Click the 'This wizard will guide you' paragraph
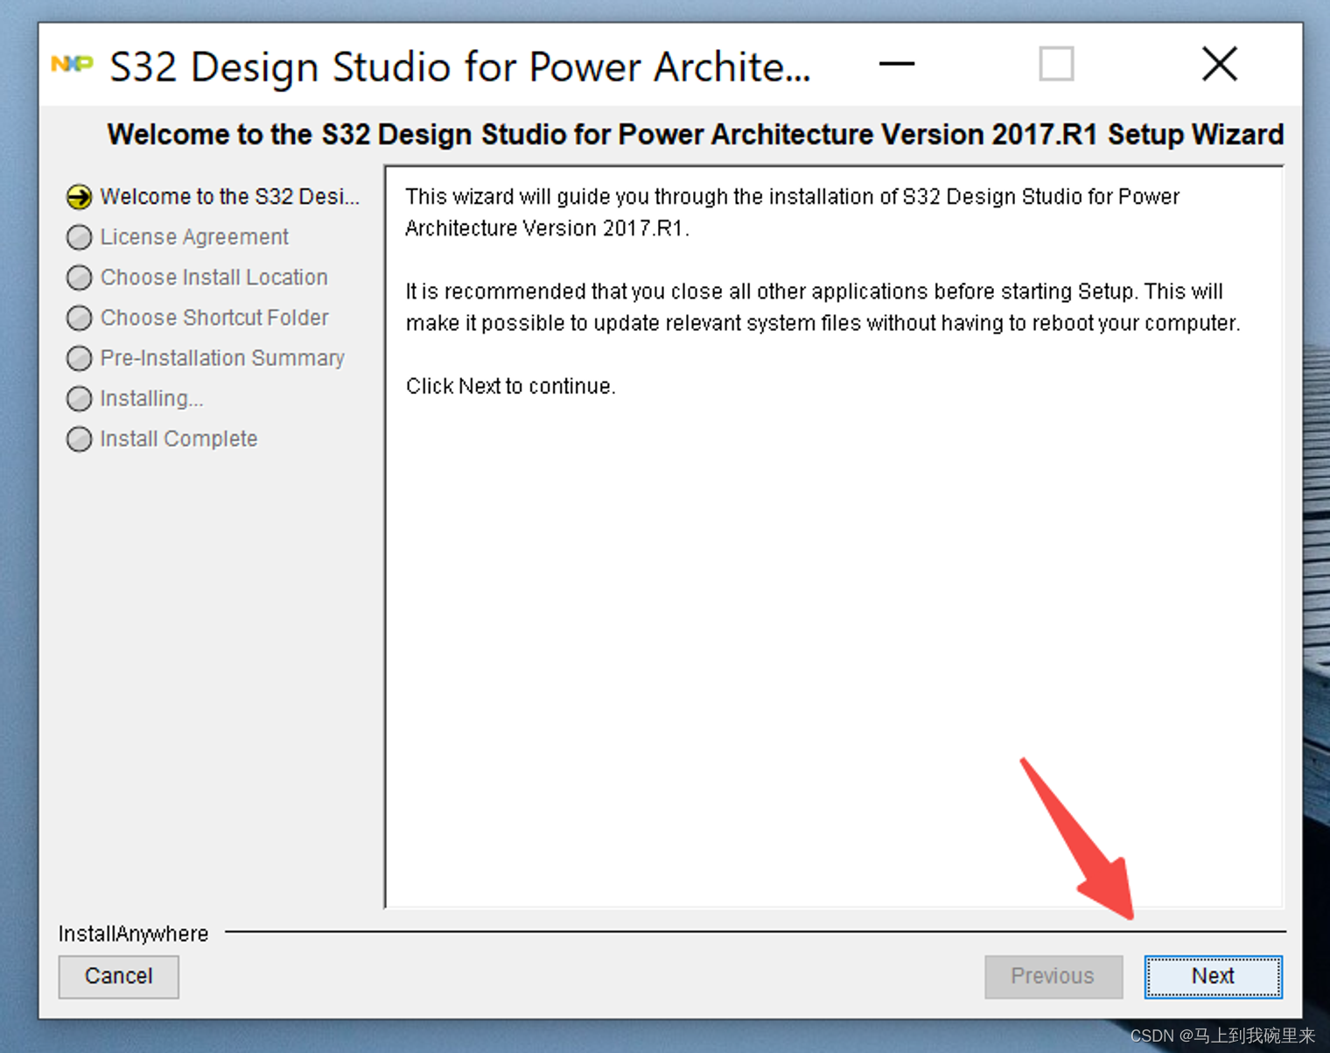 (793, 213)
